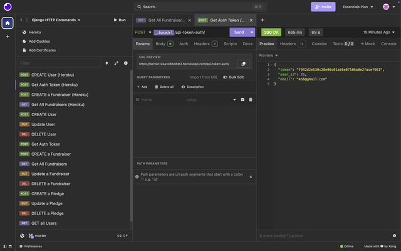401x251 pixels.
Task: Click the Insomnia logo in top-left
Action: pos(8,7)
